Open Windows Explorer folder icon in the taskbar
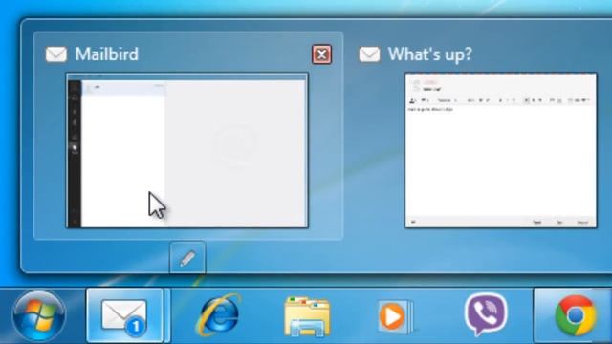The image size is (612, 344). coord(308,316)
